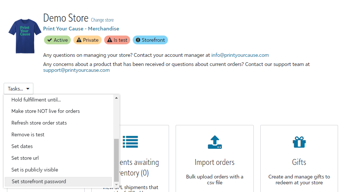
Task: Choose Hold fulfillment until... from menu
Action: tap(59, 100)
